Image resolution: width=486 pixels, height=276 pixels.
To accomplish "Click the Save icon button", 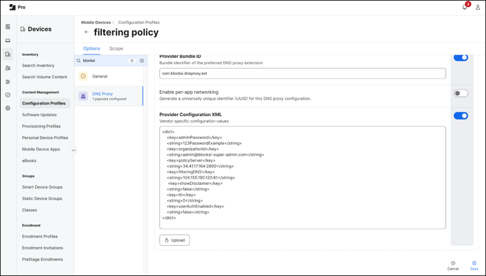I will coord(474,265).
